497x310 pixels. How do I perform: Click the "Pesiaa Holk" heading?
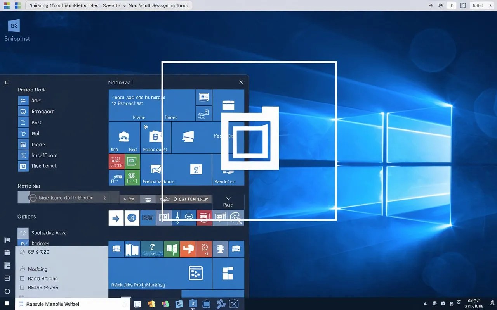coord(32,90)
